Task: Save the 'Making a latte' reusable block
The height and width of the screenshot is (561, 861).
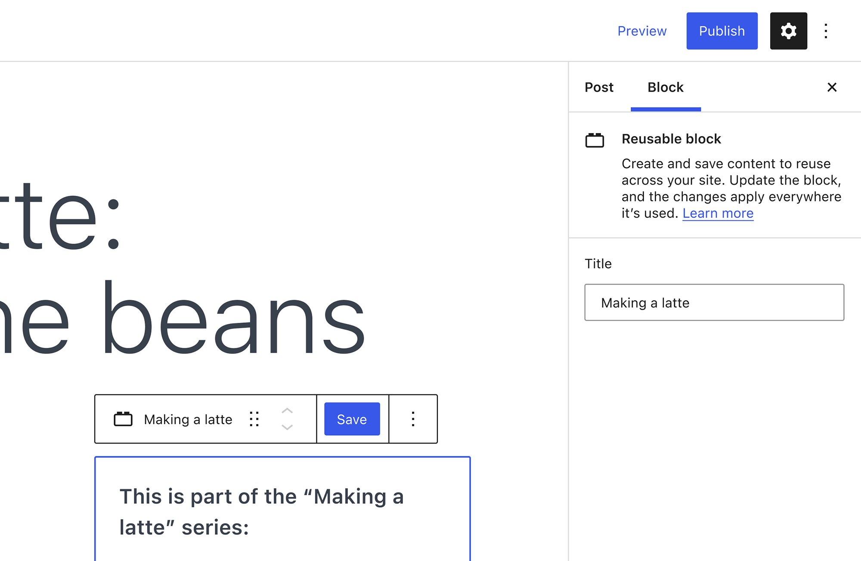Action: click(x=351, y=418)
